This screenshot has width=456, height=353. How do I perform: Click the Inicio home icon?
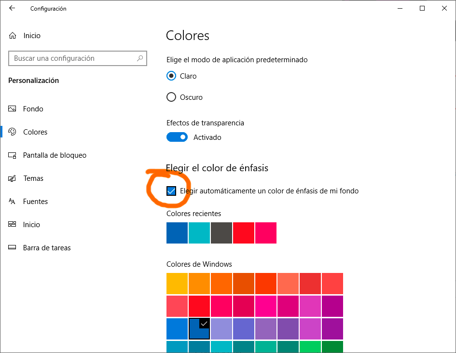tap(13, 36)
